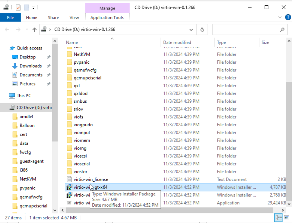Select the qemufwcfg folder icon in file list
Image resolution: width=292 pixels, height=223 pixels.
click(x=69, y=70)
